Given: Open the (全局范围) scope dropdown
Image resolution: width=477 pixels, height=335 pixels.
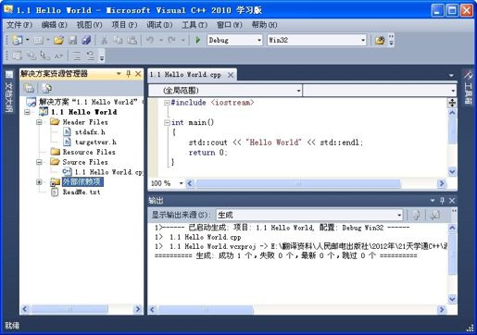Looking at the screenshot, I should [x=298, y=91].
